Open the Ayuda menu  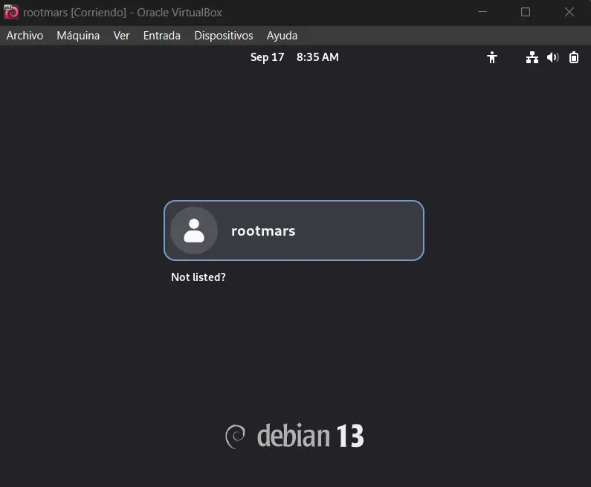[282, 36]
